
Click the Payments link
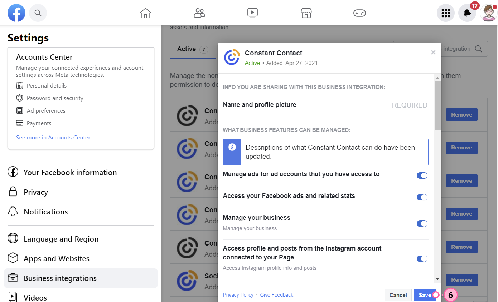39,123
